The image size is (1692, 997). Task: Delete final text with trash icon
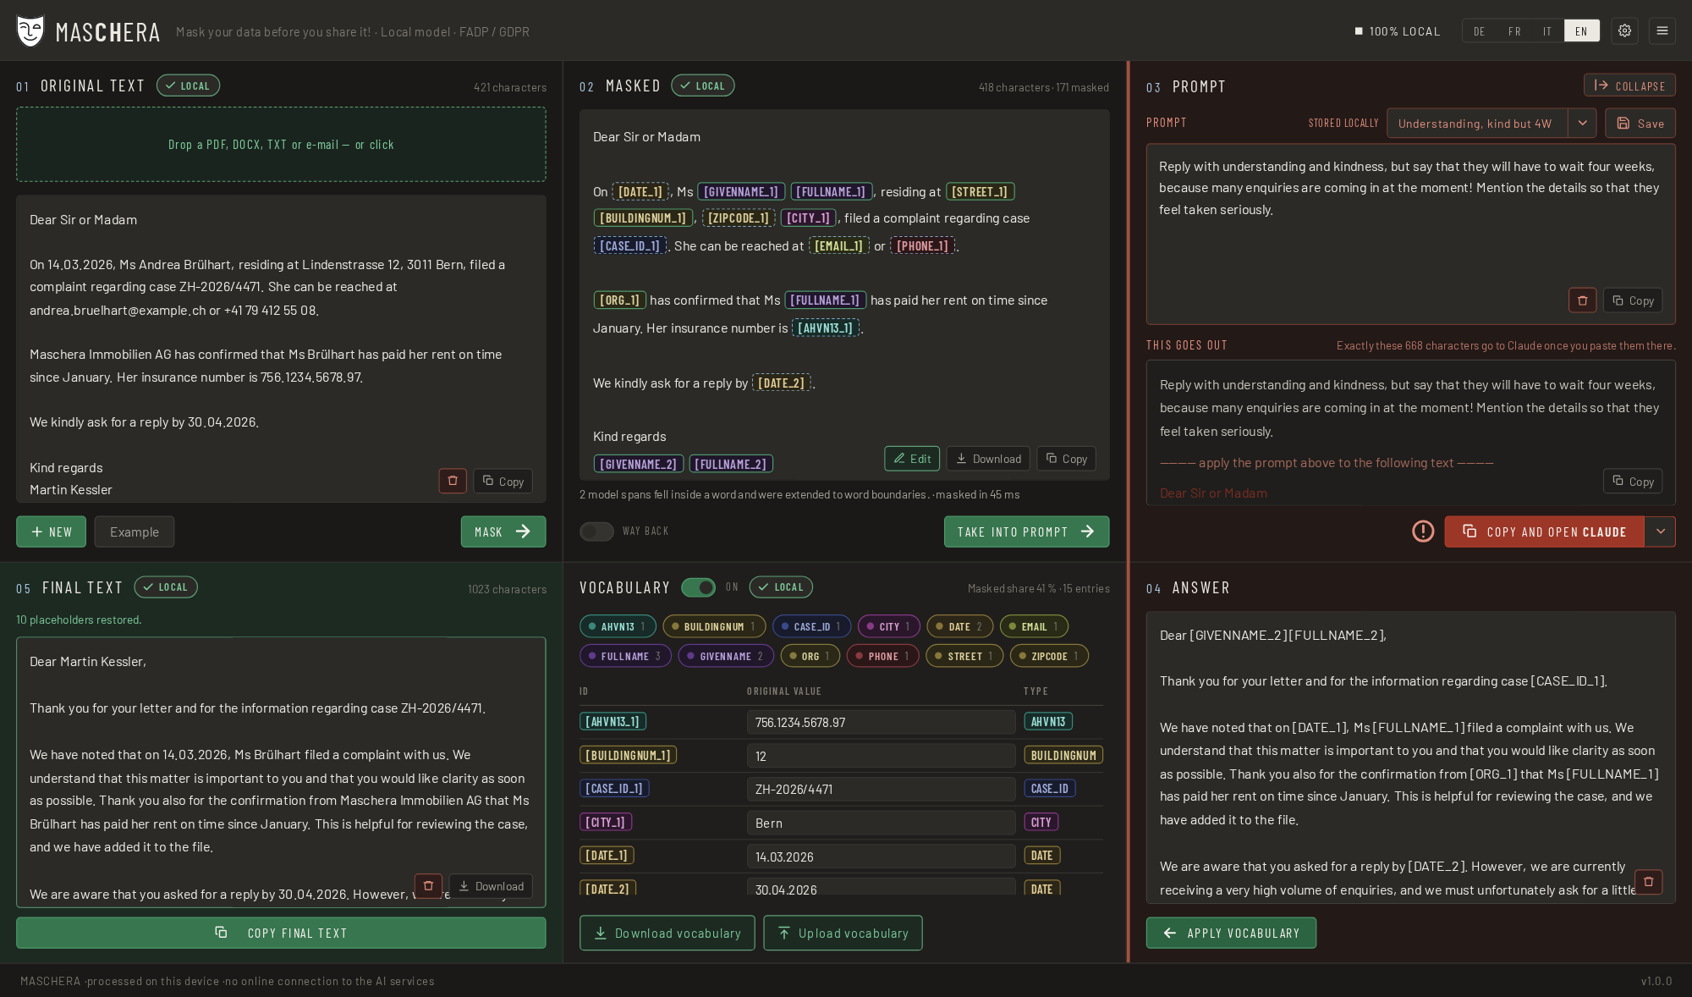coord(428,886)
